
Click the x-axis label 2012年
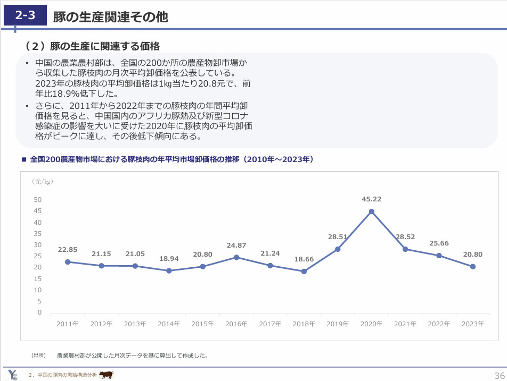pos(101,324)
